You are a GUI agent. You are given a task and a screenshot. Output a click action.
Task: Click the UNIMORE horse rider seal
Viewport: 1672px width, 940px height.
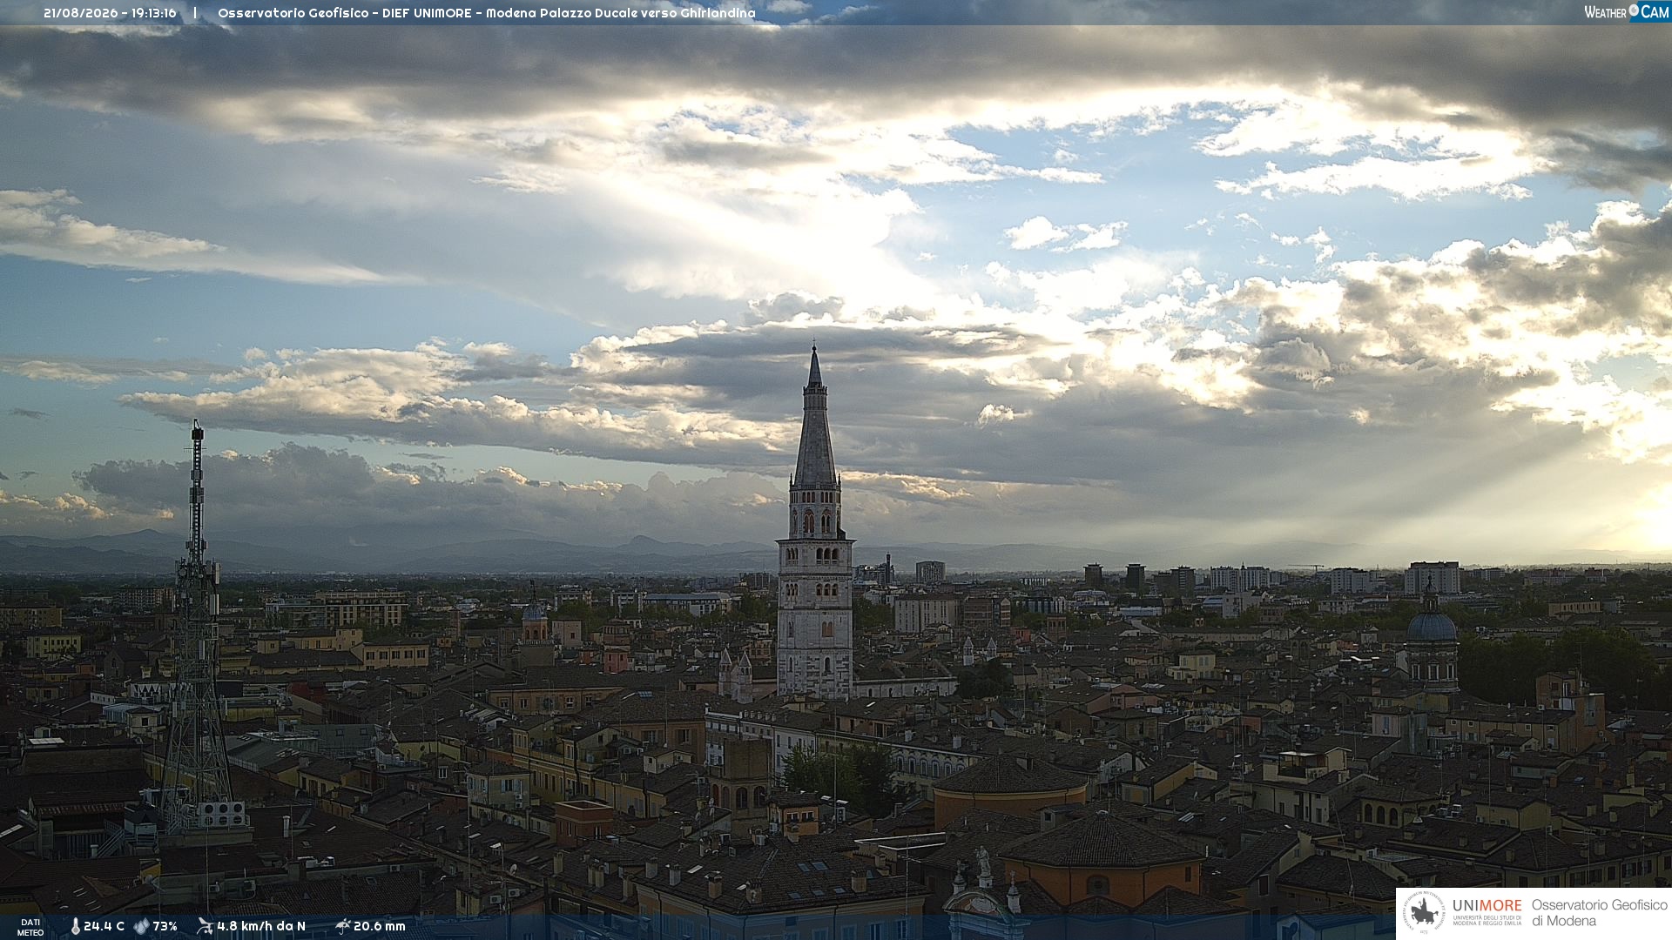pos(1425,913)
